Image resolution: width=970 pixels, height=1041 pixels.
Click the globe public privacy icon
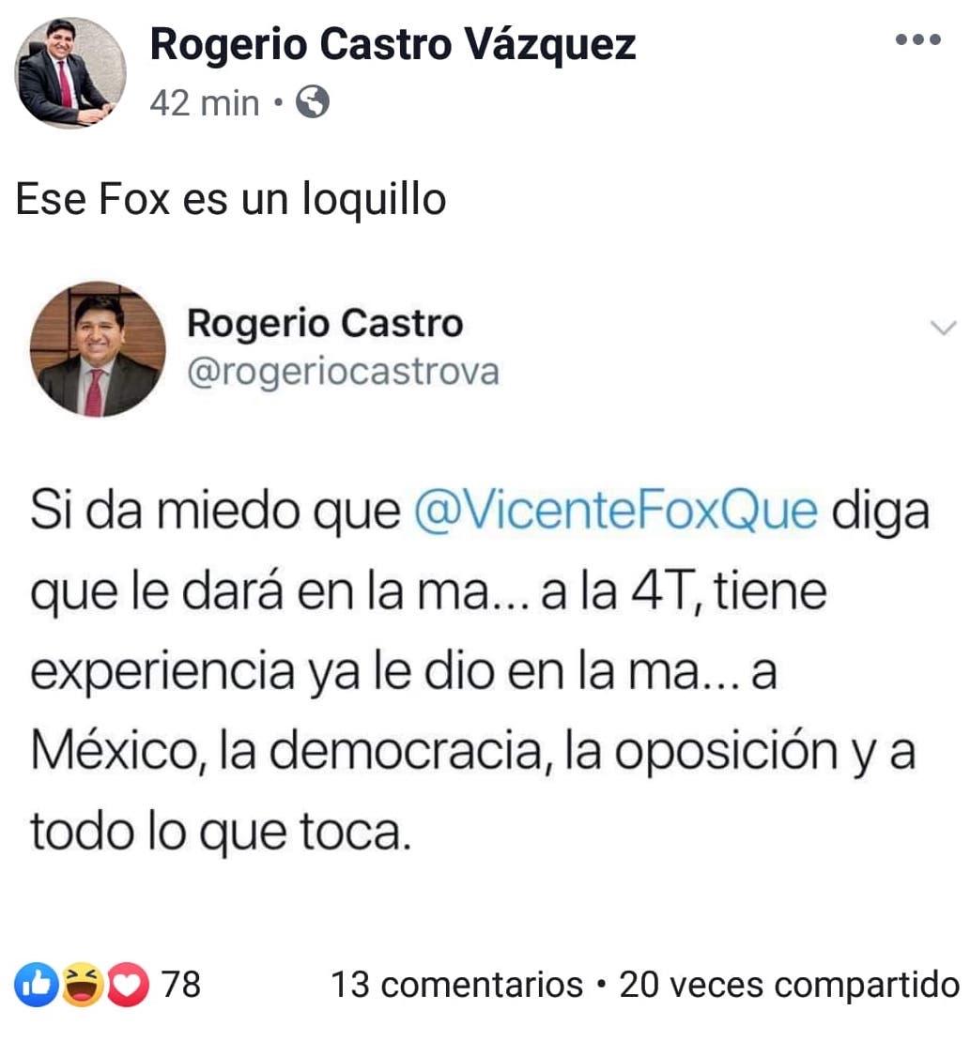click(x=312, y=102)
